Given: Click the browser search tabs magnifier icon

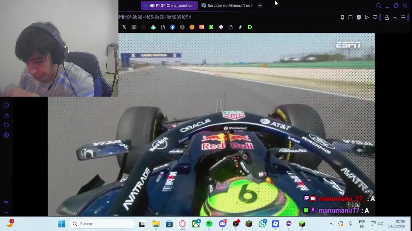Looking at the screenshot, I should pos(379,5).
